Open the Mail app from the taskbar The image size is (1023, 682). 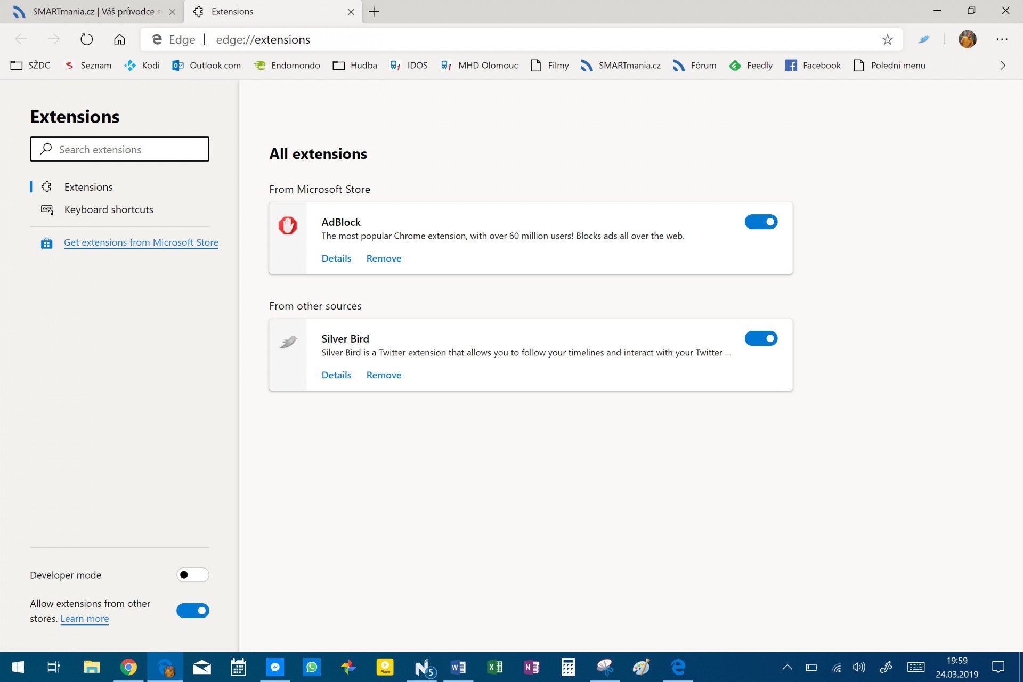point(202,667)
